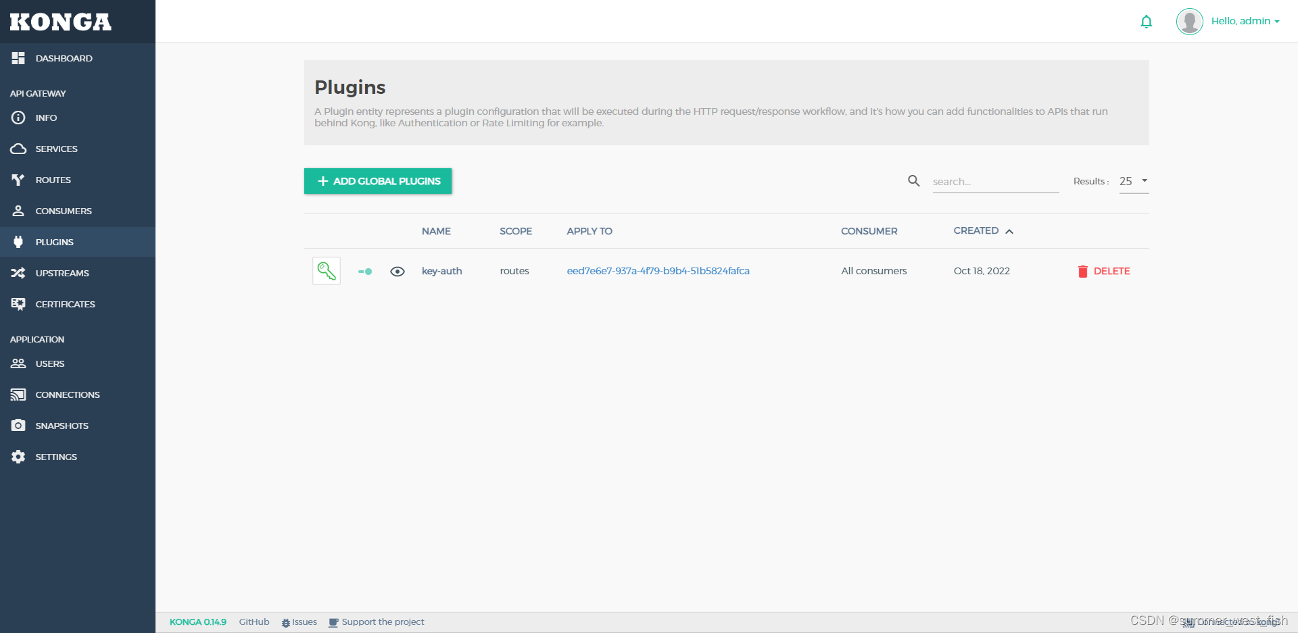
Task: Open the Upstreams crossing-arrows icon
Action: coord(18,273)
